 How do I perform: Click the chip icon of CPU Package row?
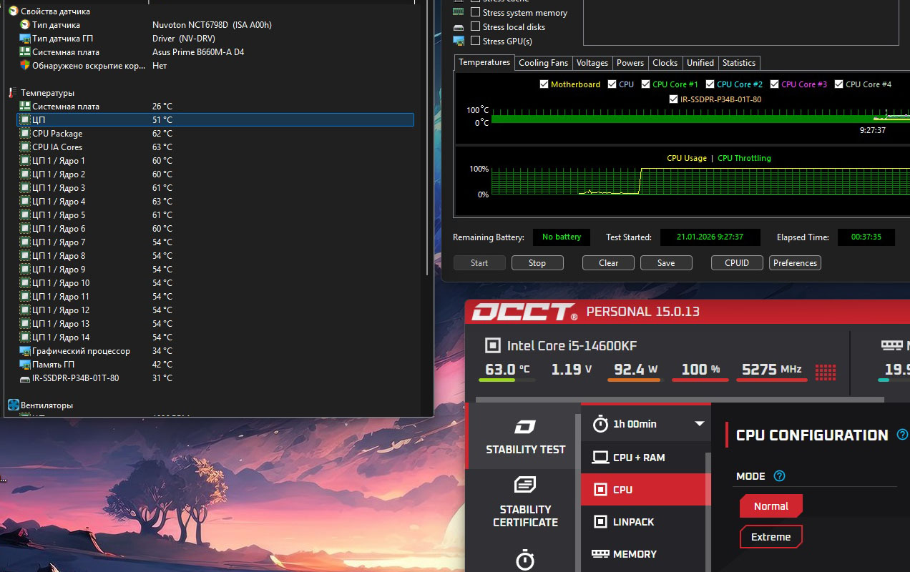point(25,134)
